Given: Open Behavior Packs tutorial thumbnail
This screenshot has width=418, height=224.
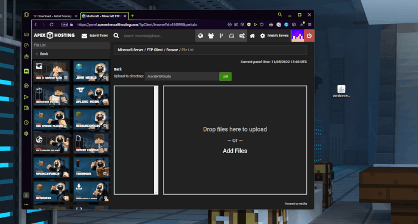Looking at the screenshot, I should tap(52, 95).
